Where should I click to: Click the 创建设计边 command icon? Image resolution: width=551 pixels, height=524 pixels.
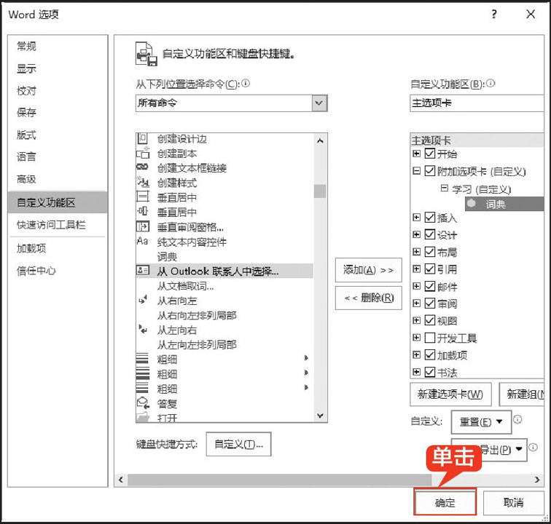[142, 138]
